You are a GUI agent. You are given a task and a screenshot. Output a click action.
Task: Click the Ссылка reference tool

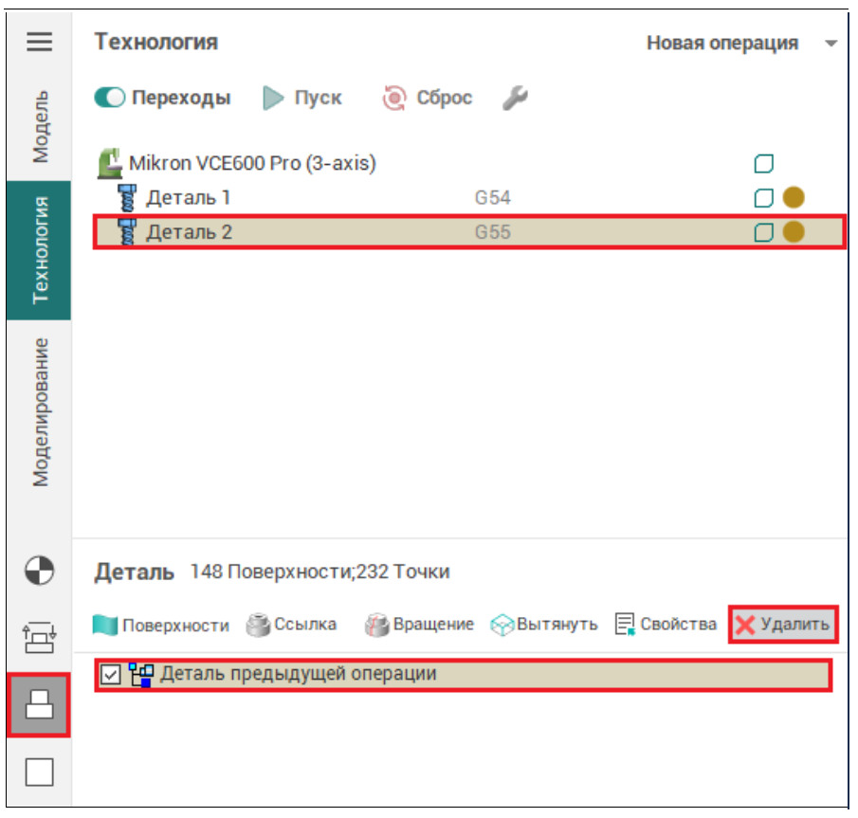coord(291,625)
